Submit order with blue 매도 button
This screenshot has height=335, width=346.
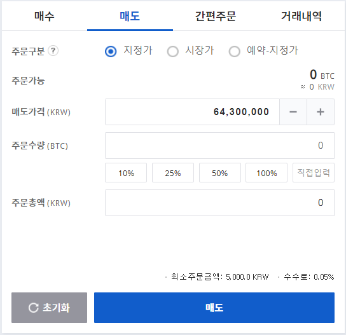[x=214, y=308]
